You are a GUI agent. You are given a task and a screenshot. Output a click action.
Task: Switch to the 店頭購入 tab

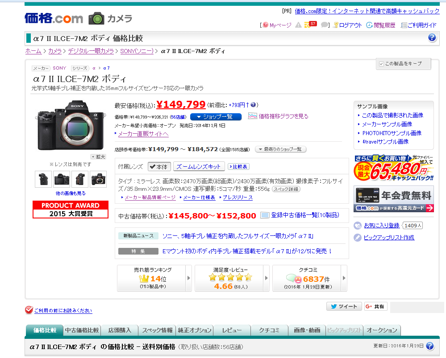tap(120, 330)
